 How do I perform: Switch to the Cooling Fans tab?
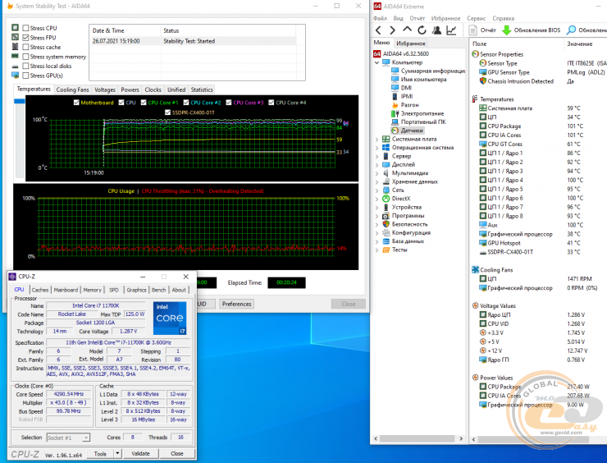coord(72,89)
